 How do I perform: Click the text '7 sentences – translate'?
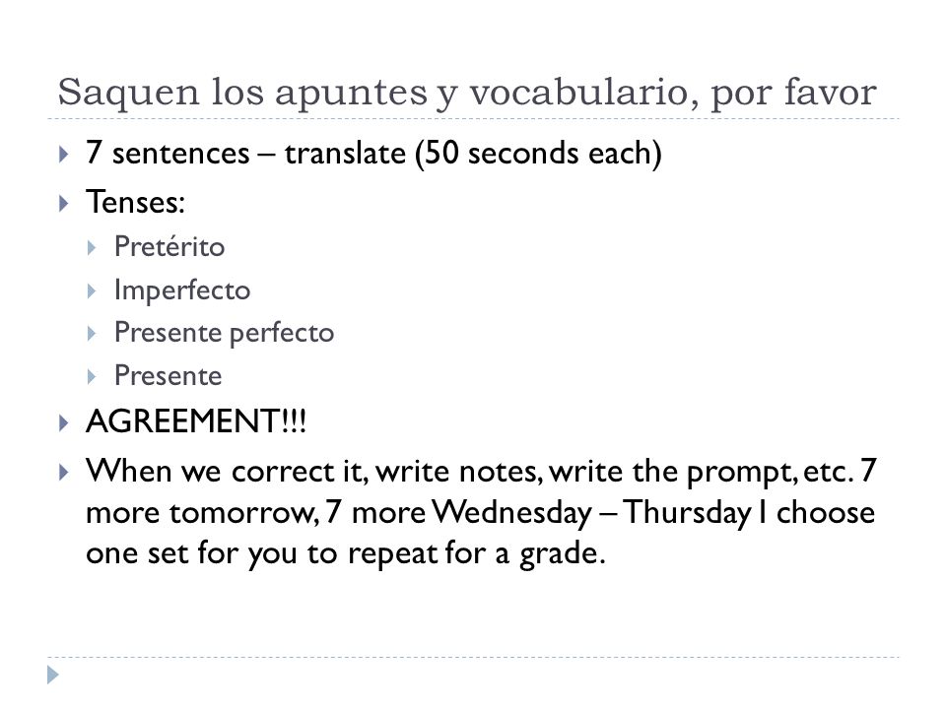pos(246,154)
